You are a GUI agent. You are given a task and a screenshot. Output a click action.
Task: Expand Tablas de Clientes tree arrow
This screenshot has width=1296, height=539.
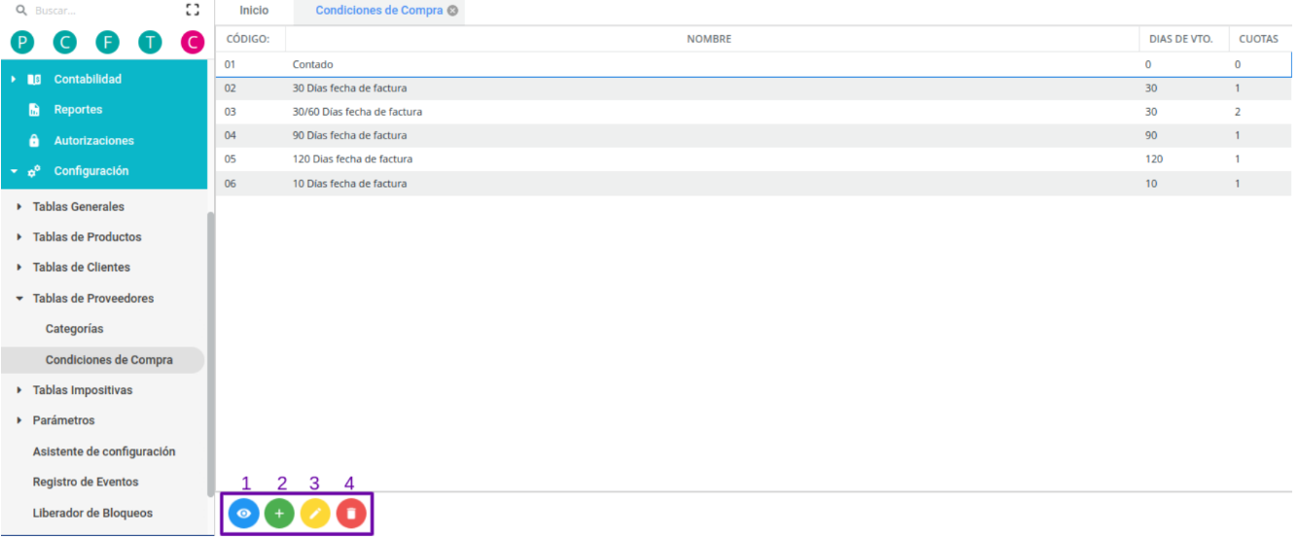tap(19, 268)
